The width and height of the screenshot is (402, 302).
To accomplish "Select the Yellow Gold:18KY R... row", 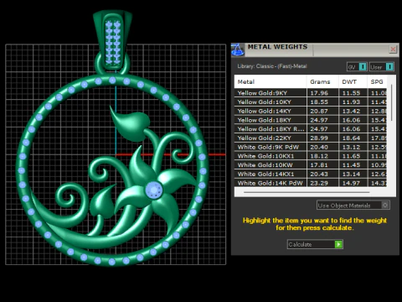I will click(x=311, y=128).
